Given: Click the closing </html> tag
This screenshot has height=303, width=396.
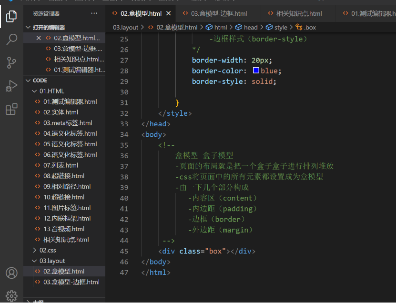Looking at the screenshot, I should pos(156,272).
